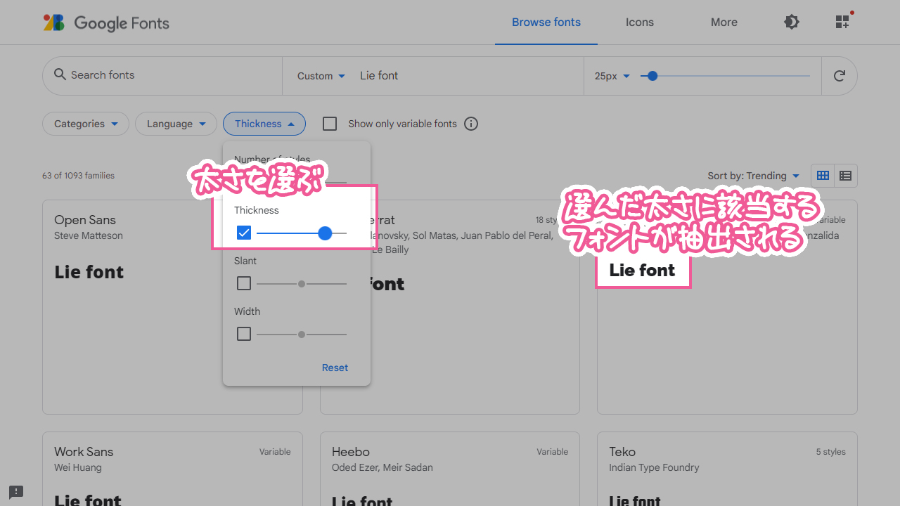Viewport: 900px width, 506px height.
Task: Open the Custom preview text dropdown
Action: click(321, 76)
